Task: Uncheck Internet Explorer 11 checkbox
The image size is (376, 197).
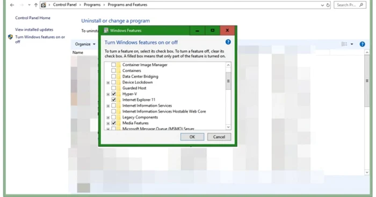Action: pos(114,100)
